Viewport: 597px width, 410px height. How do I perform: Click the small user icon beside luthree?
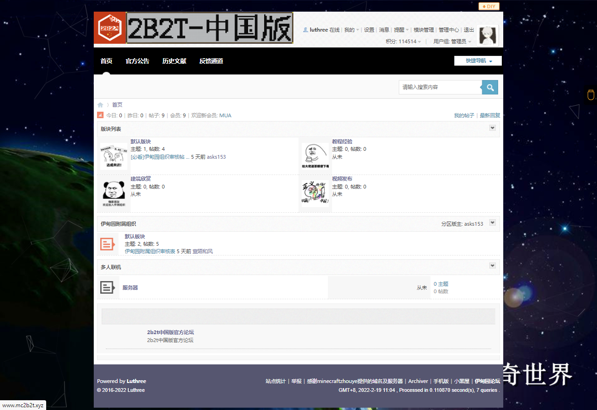305,30
